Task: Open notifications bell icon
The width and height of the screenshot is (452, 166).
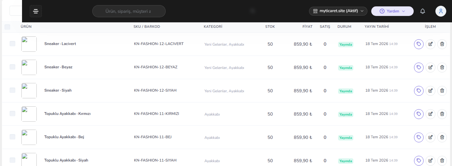Action: click(x=423, y=11)
